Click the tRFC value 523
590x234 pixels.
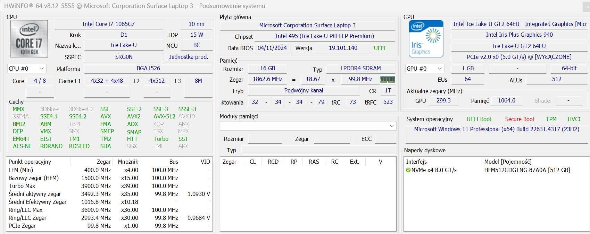[388, 102]
